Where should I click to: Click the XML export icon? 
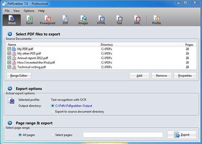[137, 20]
